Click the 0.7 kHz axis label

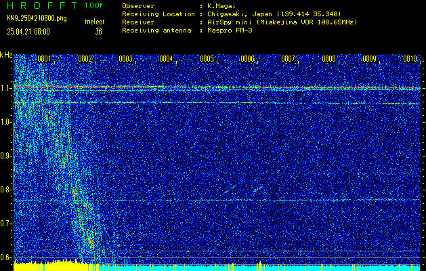(5, 224)
